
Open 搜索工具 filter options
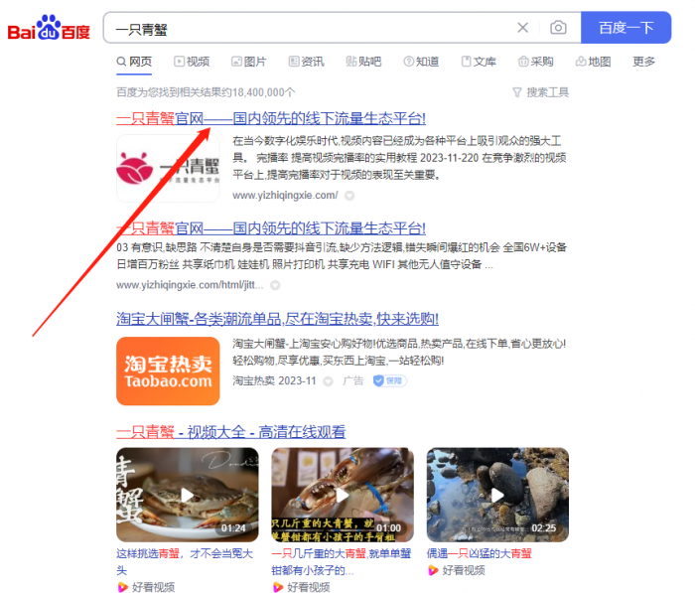pyautogui.click(x=540, y=92)
